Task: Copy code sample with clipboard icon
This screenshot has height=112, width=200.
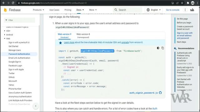Action: click(x=162, y=48)
